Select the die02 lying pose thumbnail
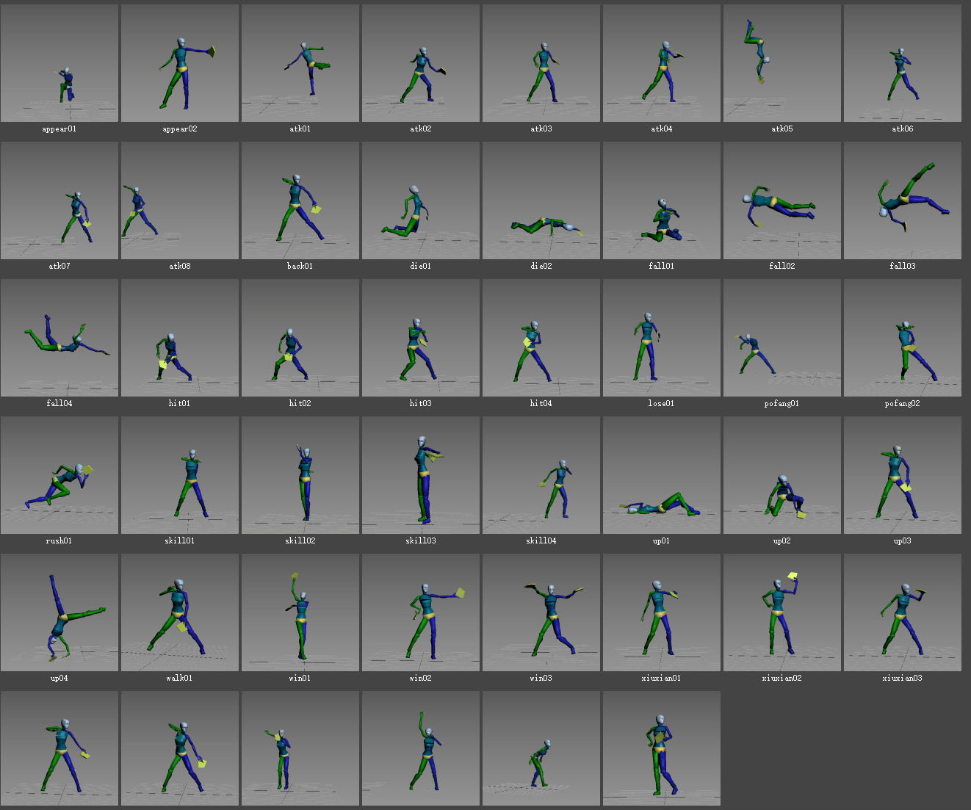 (541, 200)
